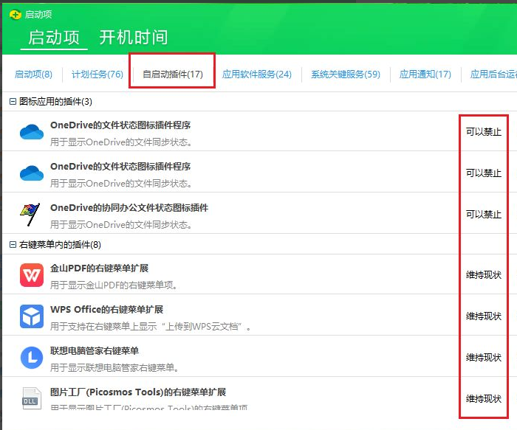Collapse the 右键菜单内的插件(8) group
The height and width of the screenshot is (430, 517).
(13, 244)
